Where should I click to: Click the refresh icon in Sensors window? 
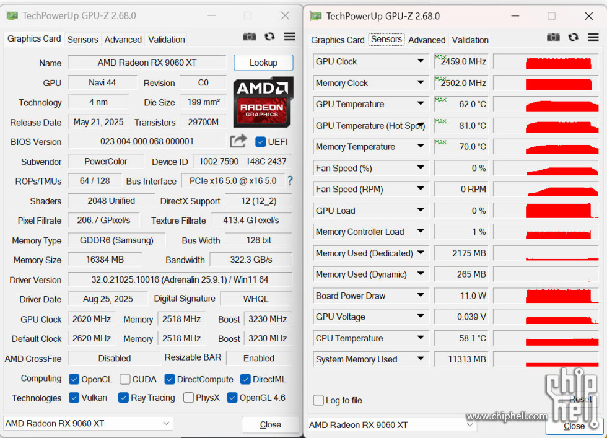pyautogui.click(x=574, y=38)
